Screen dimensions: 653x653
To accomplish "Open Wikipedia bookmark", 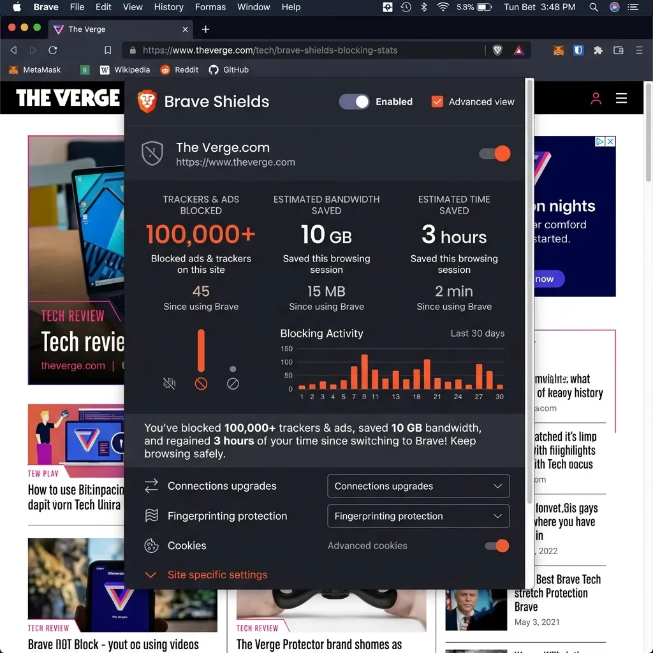I will click(125, 70).
